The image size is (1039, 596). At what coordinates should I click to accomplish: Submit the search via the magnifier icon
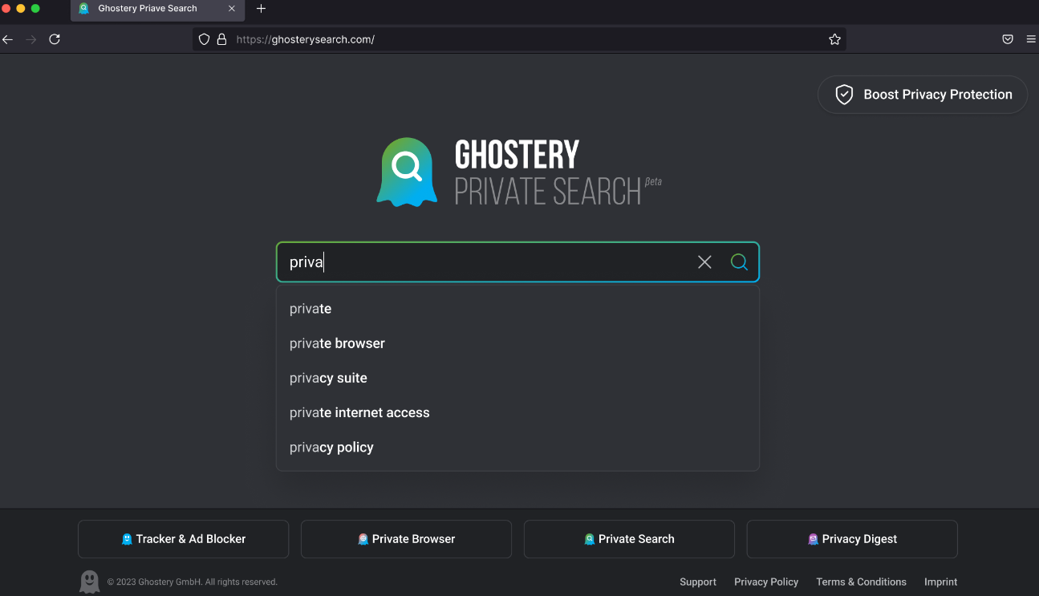pos(739,262)
